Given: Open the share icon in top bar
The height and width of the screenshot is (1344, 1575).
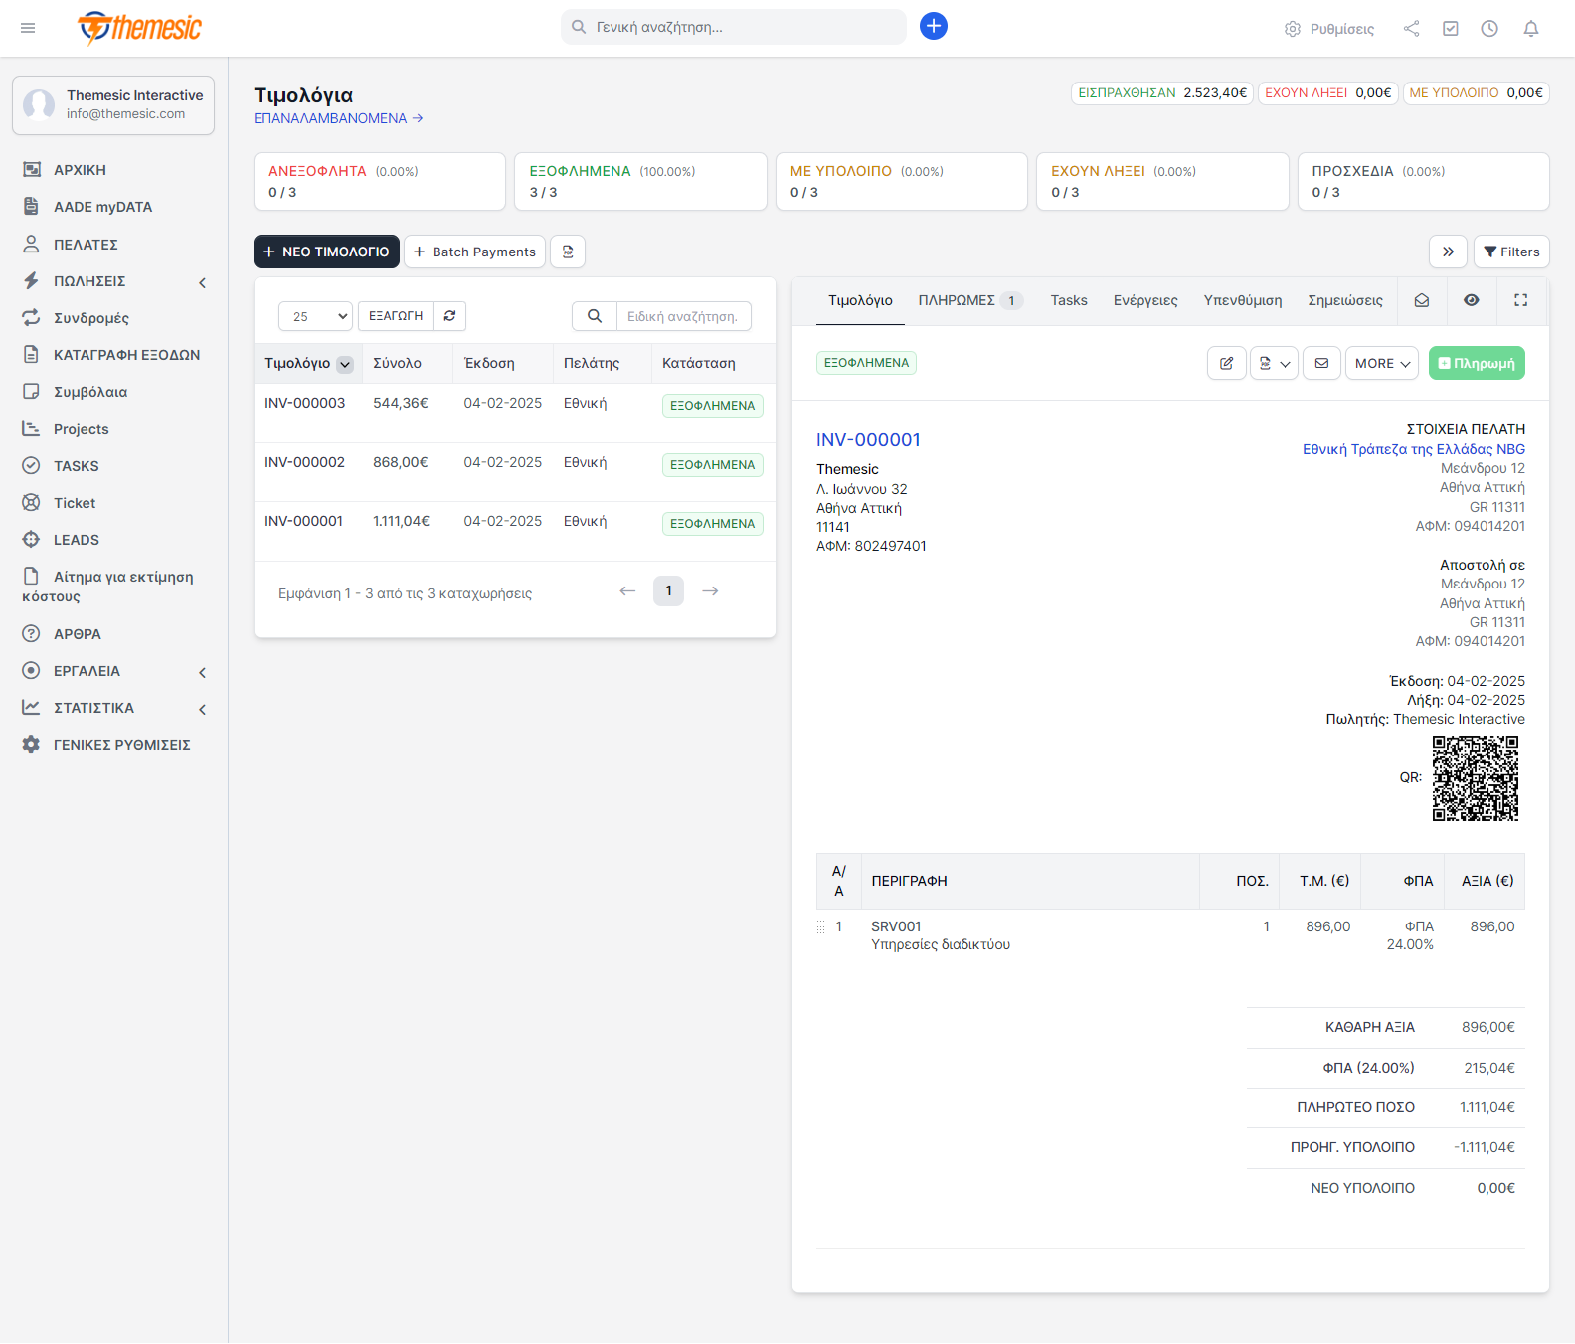Looking at the screenshot, I should pyautogui.click(x=1411, y=28).
